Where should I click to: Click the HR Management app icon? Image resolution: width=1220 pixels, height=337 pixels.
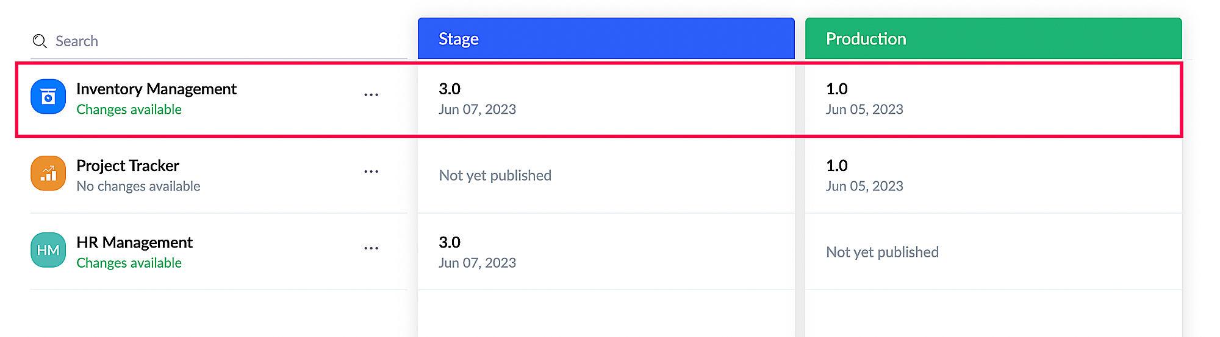click(48, 250)
